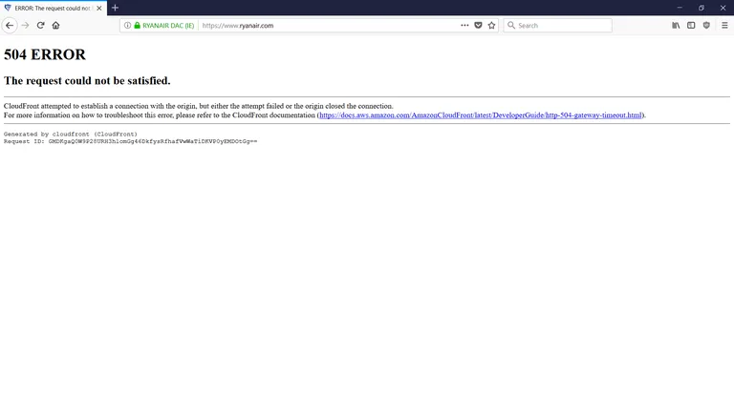The image size is (734, 393).
Task: Focus the Search input field
Action: coord(557,25)
